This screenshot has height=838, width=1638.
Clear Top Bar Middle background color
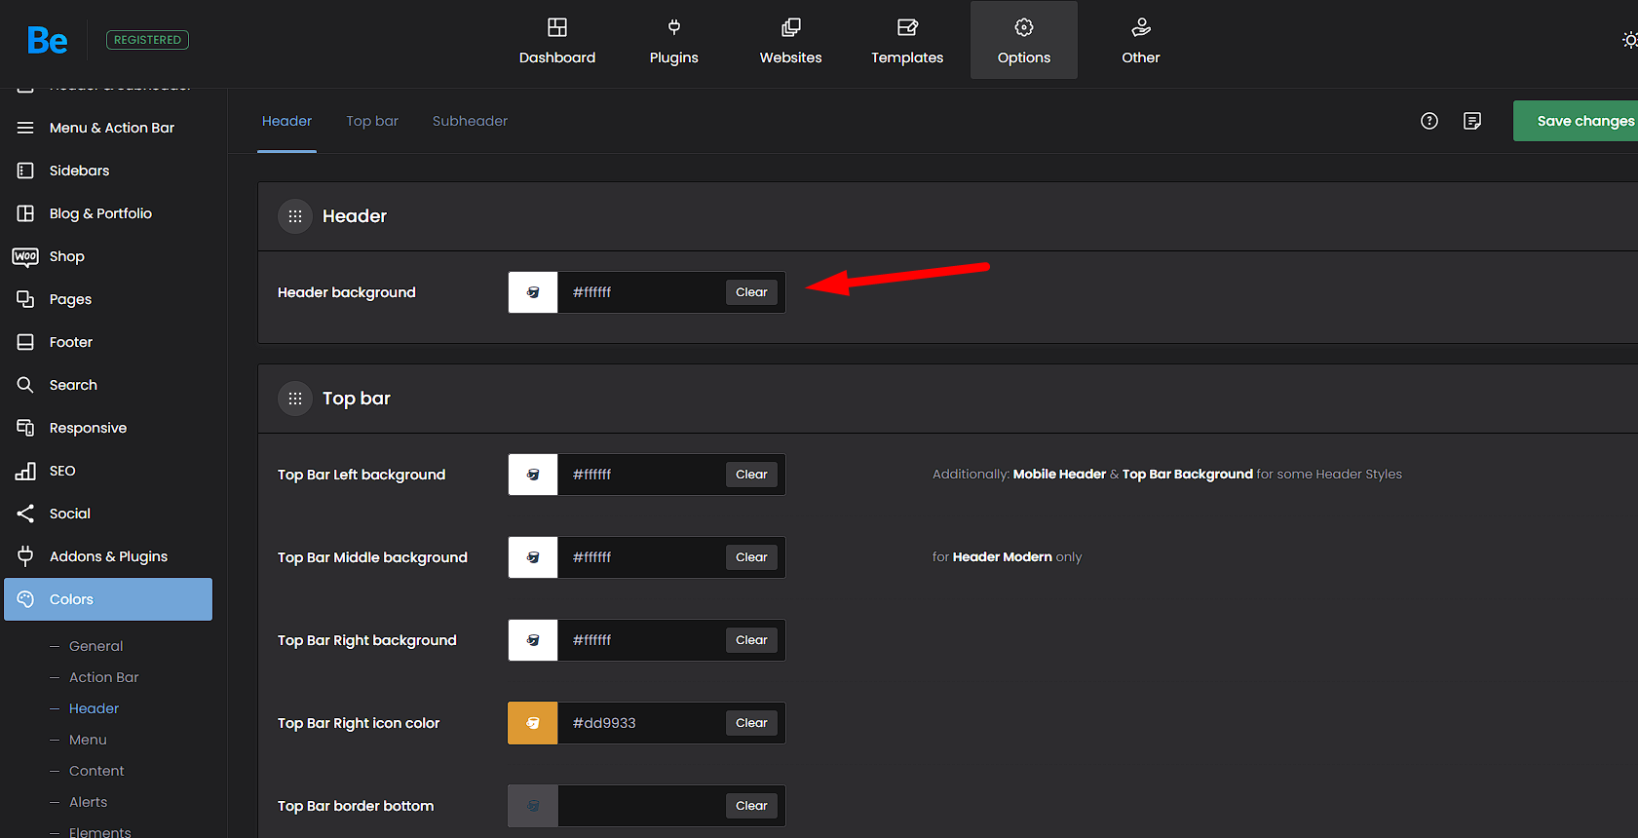(x=751, y=557)
